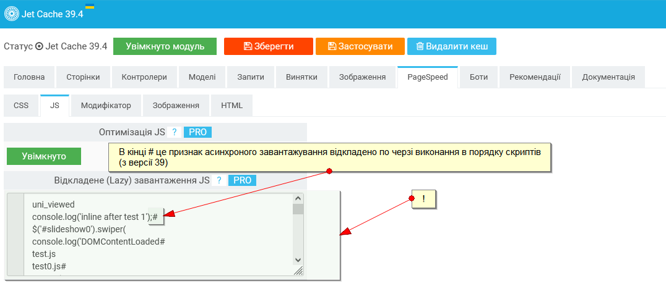
Task: Open help tooltip for Відкладене (Lazy) завантаження JS
Action: tap(218, 180)
